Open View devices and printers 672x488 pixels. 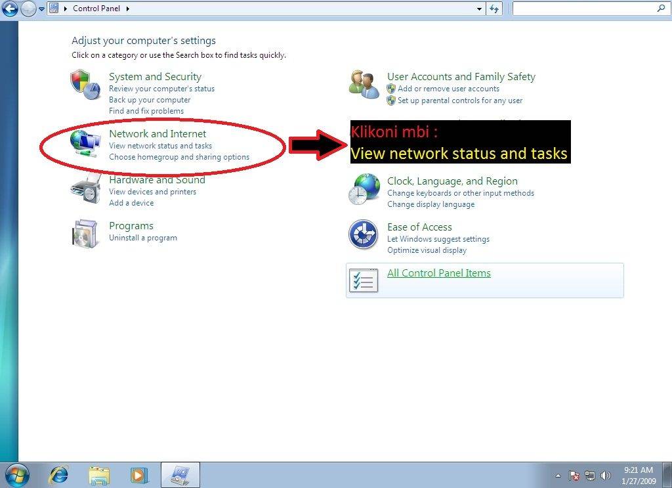[x=152, y=192]
